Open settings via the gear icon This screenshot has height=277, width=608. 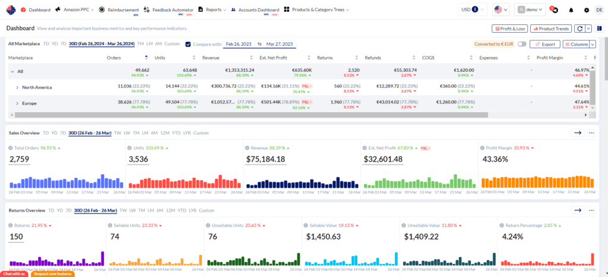[587, 10]
